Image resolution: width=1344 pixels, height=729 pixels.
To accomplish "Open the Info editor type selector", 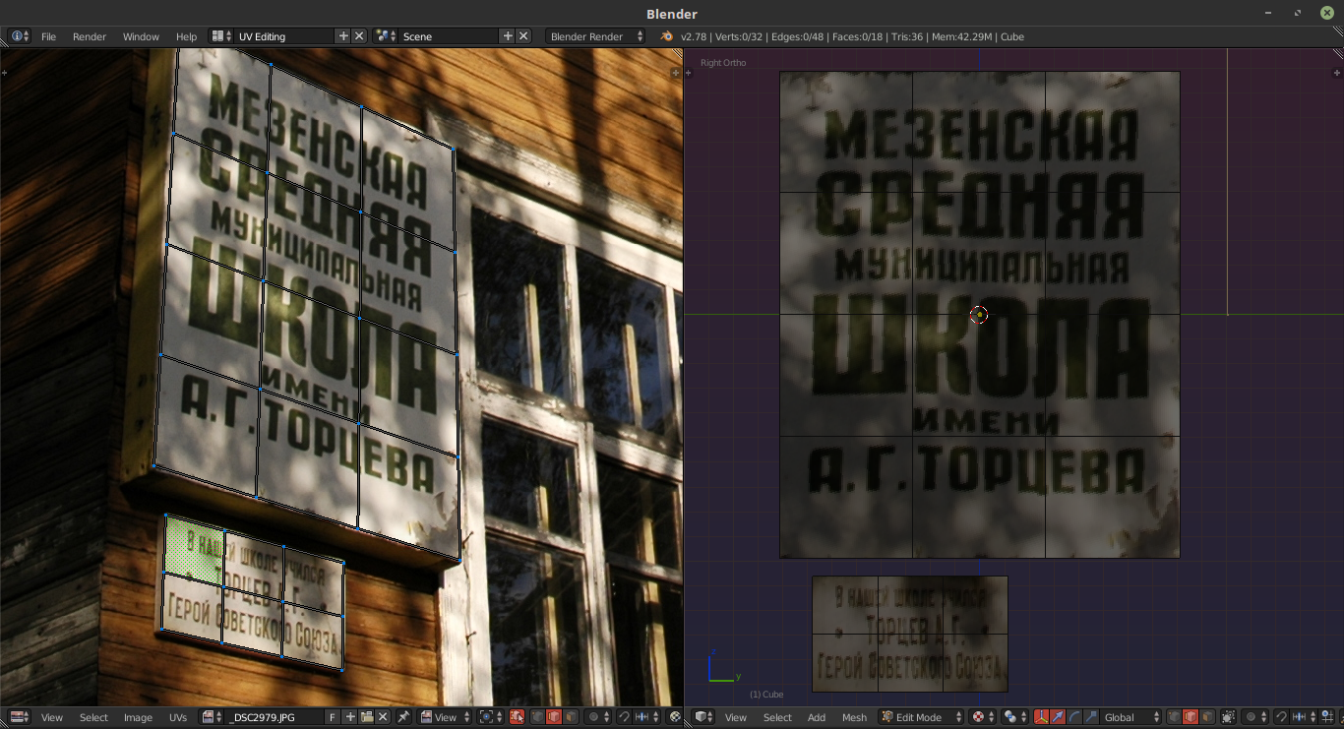I will pyautogui.click(x=20, y=36).
